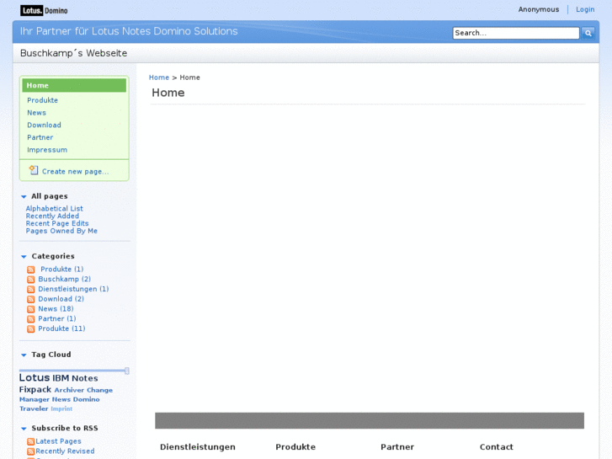Click the Domino tag
This screenshot has width=612, height=459.
86,399
